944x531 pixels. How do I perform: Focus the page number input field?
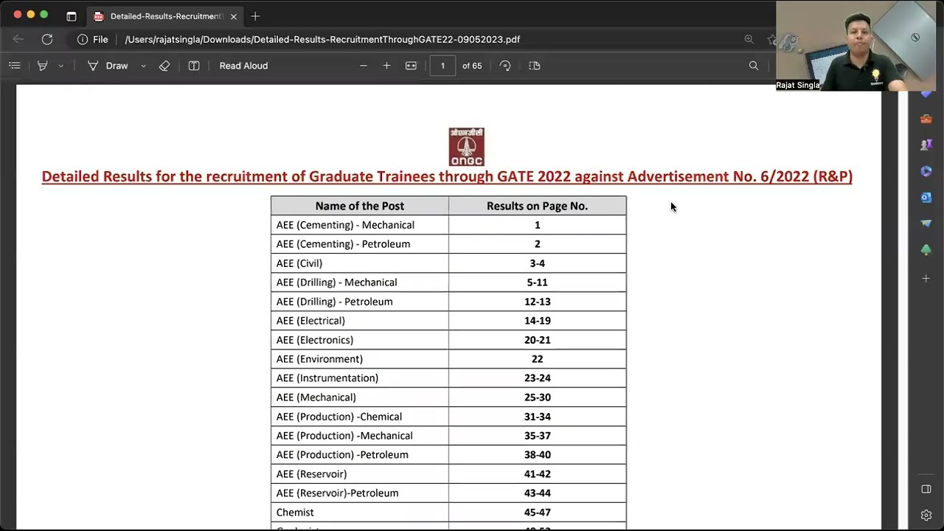click(442, 66)
